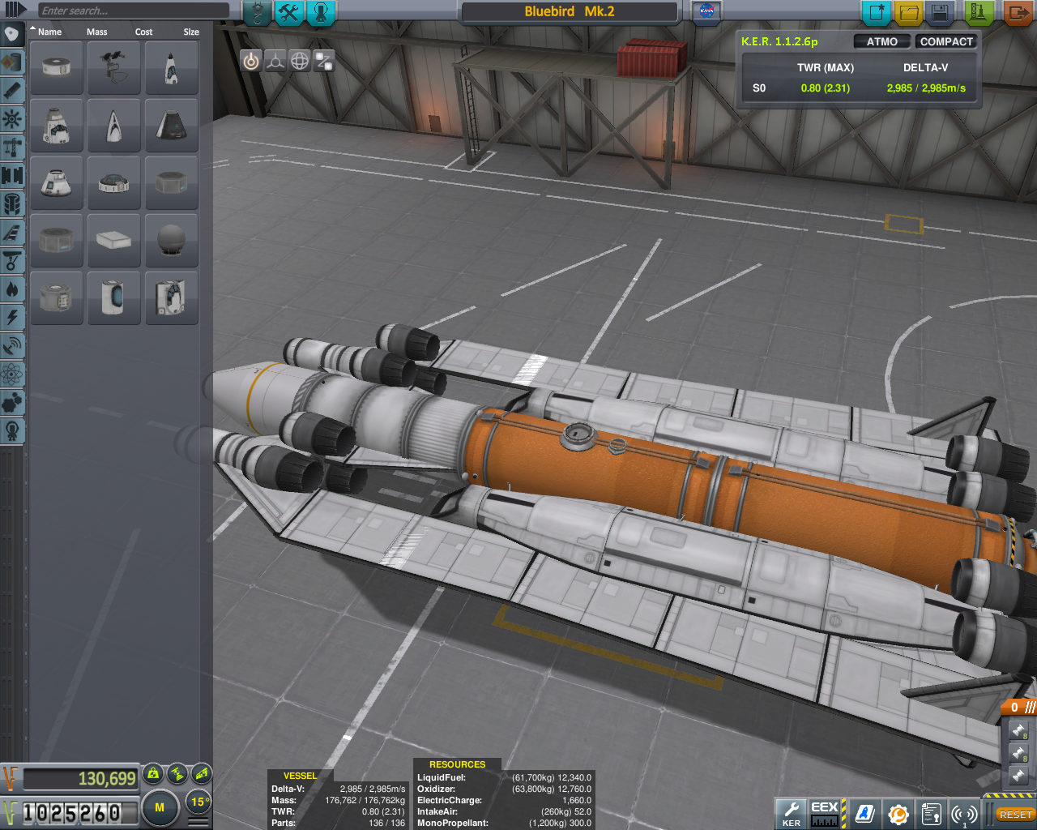Exit the hangar with orange exit button
The image size is (1037, 830).
click(1018, 13)
